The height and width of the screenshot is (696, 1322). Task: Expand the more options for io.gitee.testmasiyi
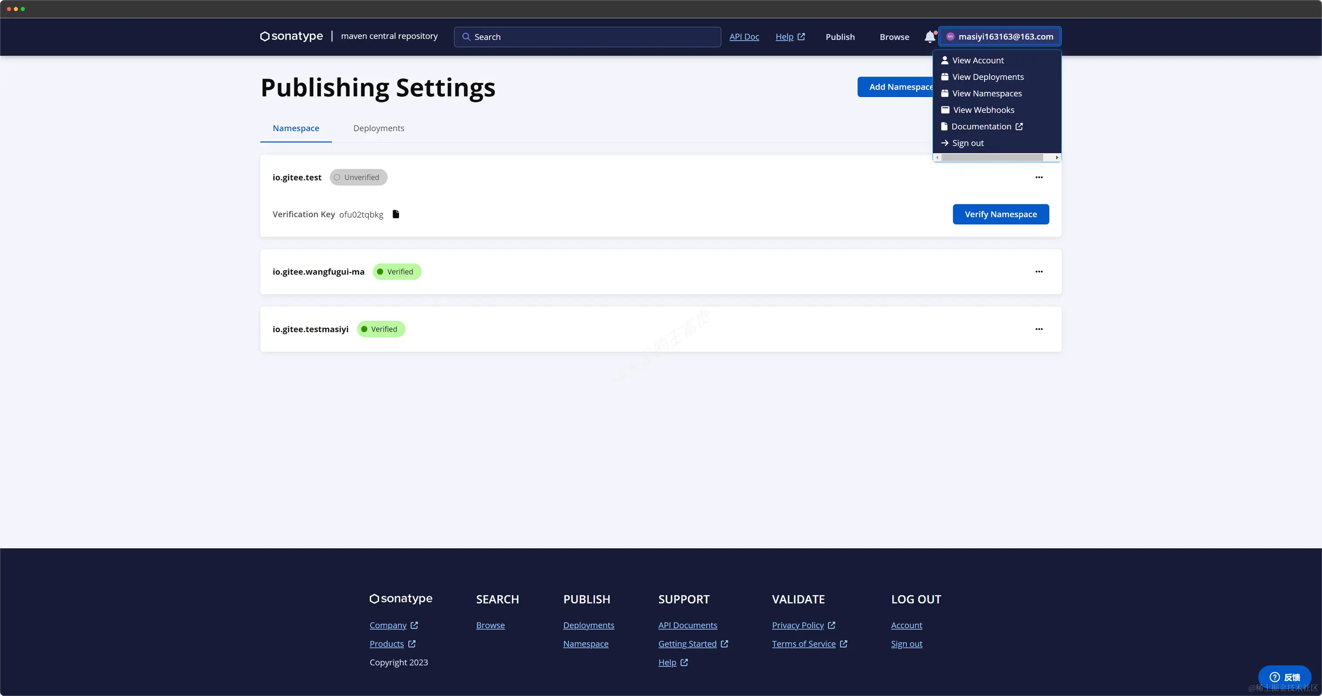pos(1039,329)
